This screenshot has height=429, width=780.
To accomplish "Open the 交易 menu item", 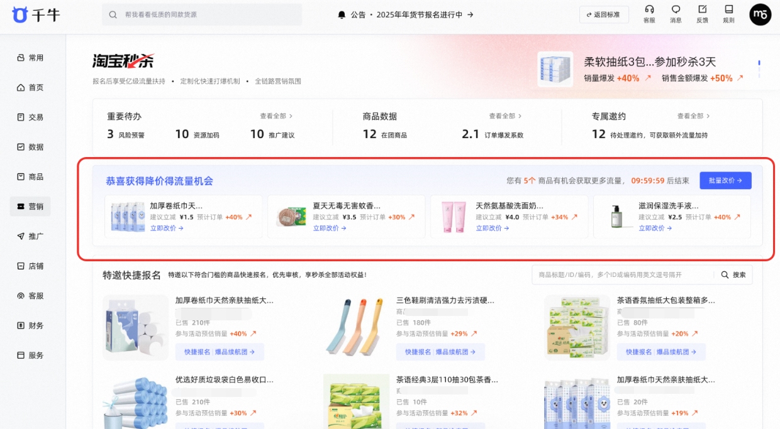I will 30,117.
